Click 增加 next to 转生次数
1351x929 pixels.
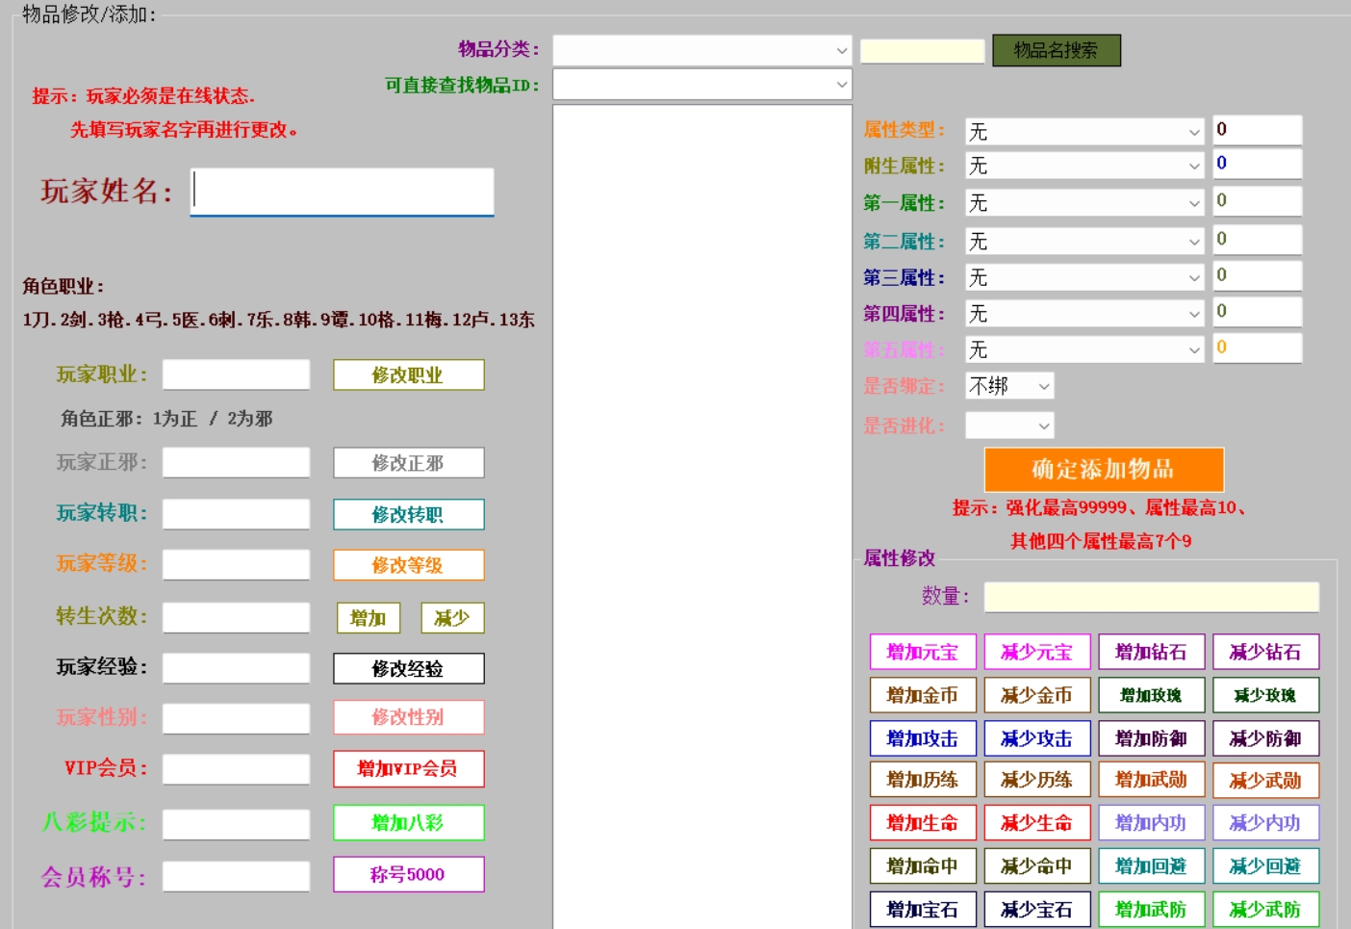(370, 618)
